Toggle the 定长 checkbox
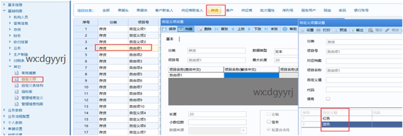The height and width of the screenshot is (136, 403). pos(269,122)
